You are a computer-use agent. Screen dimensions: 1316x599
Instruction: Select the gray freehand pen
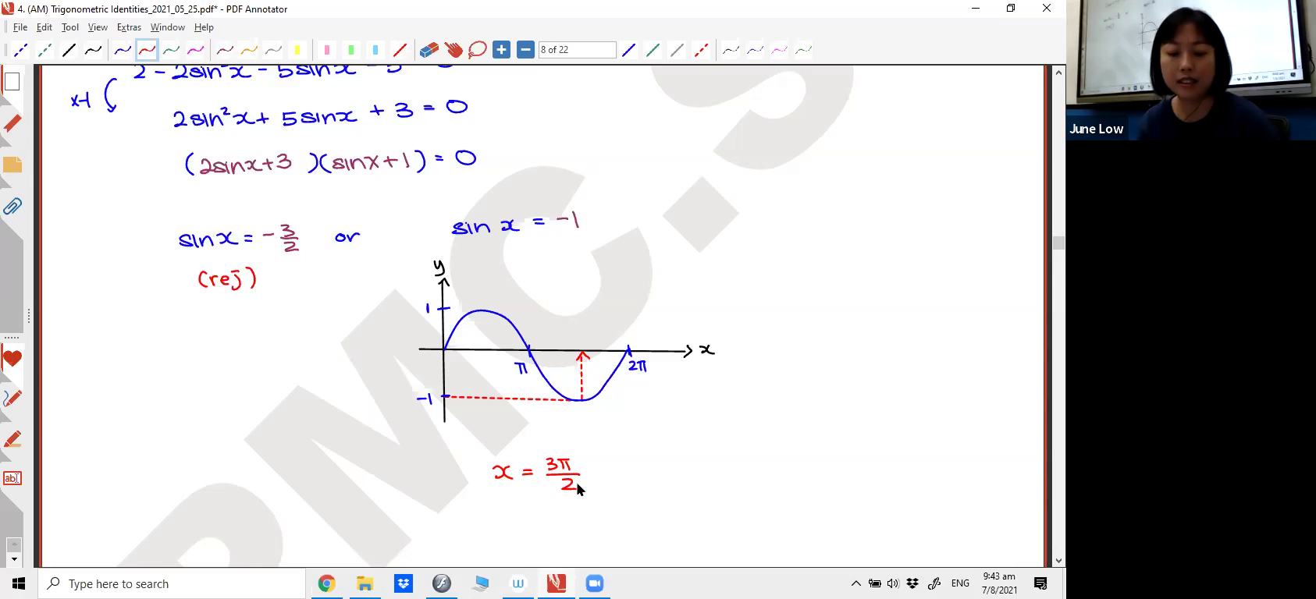coord(273,50)
